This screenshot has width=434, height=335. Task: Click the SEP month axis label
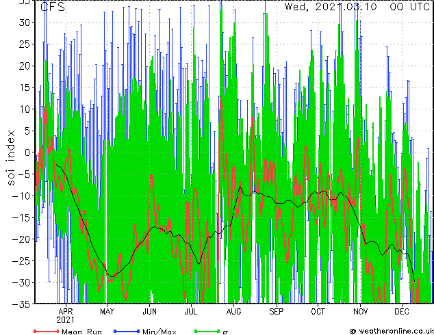[277, 312]
